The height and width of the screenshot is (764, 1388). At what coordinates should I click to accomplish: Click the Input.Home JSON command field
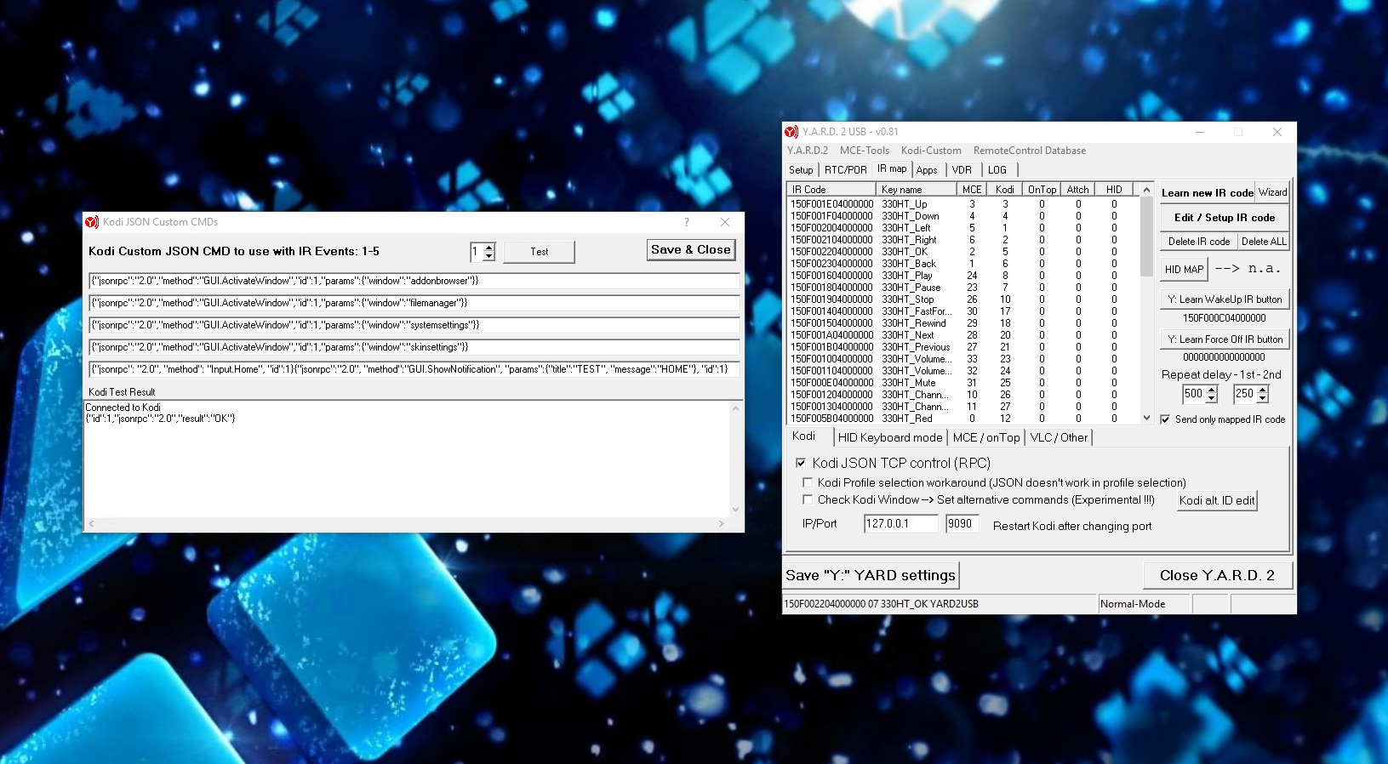tap(414, 369)
